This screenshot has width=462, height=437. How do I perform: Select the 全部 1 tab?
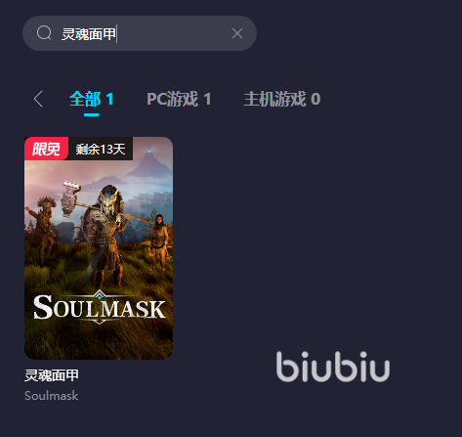pos(92,99)
